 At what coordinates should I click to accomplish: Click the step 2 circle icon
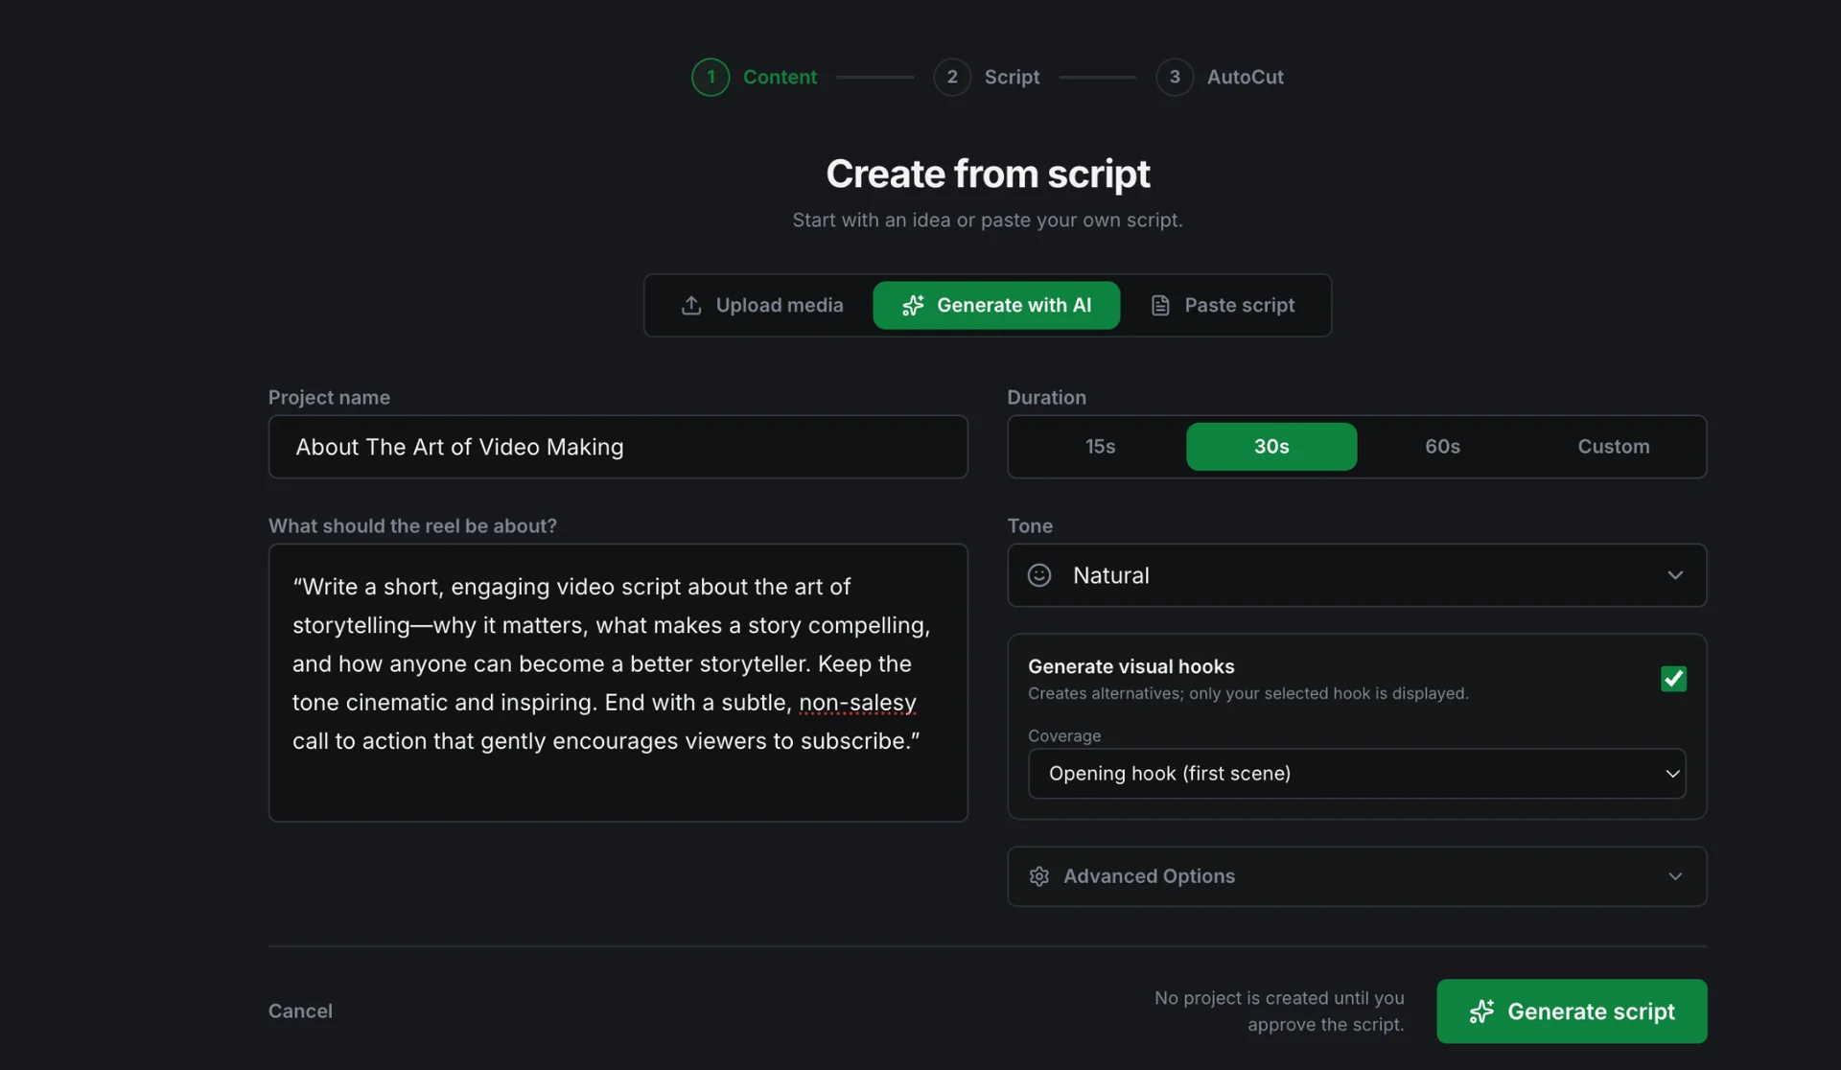(952, 77)
